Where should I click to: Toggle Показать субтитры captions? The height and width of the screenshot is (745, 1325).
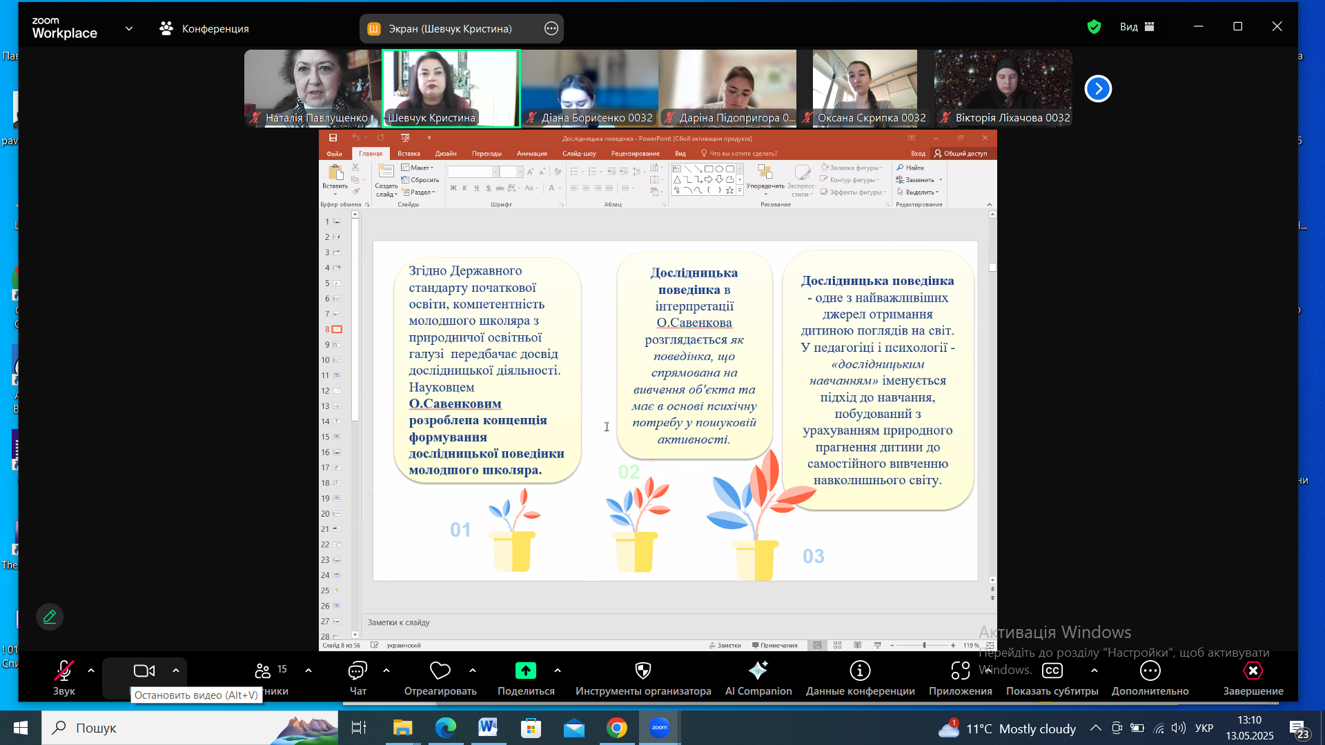pos(1052,677)
